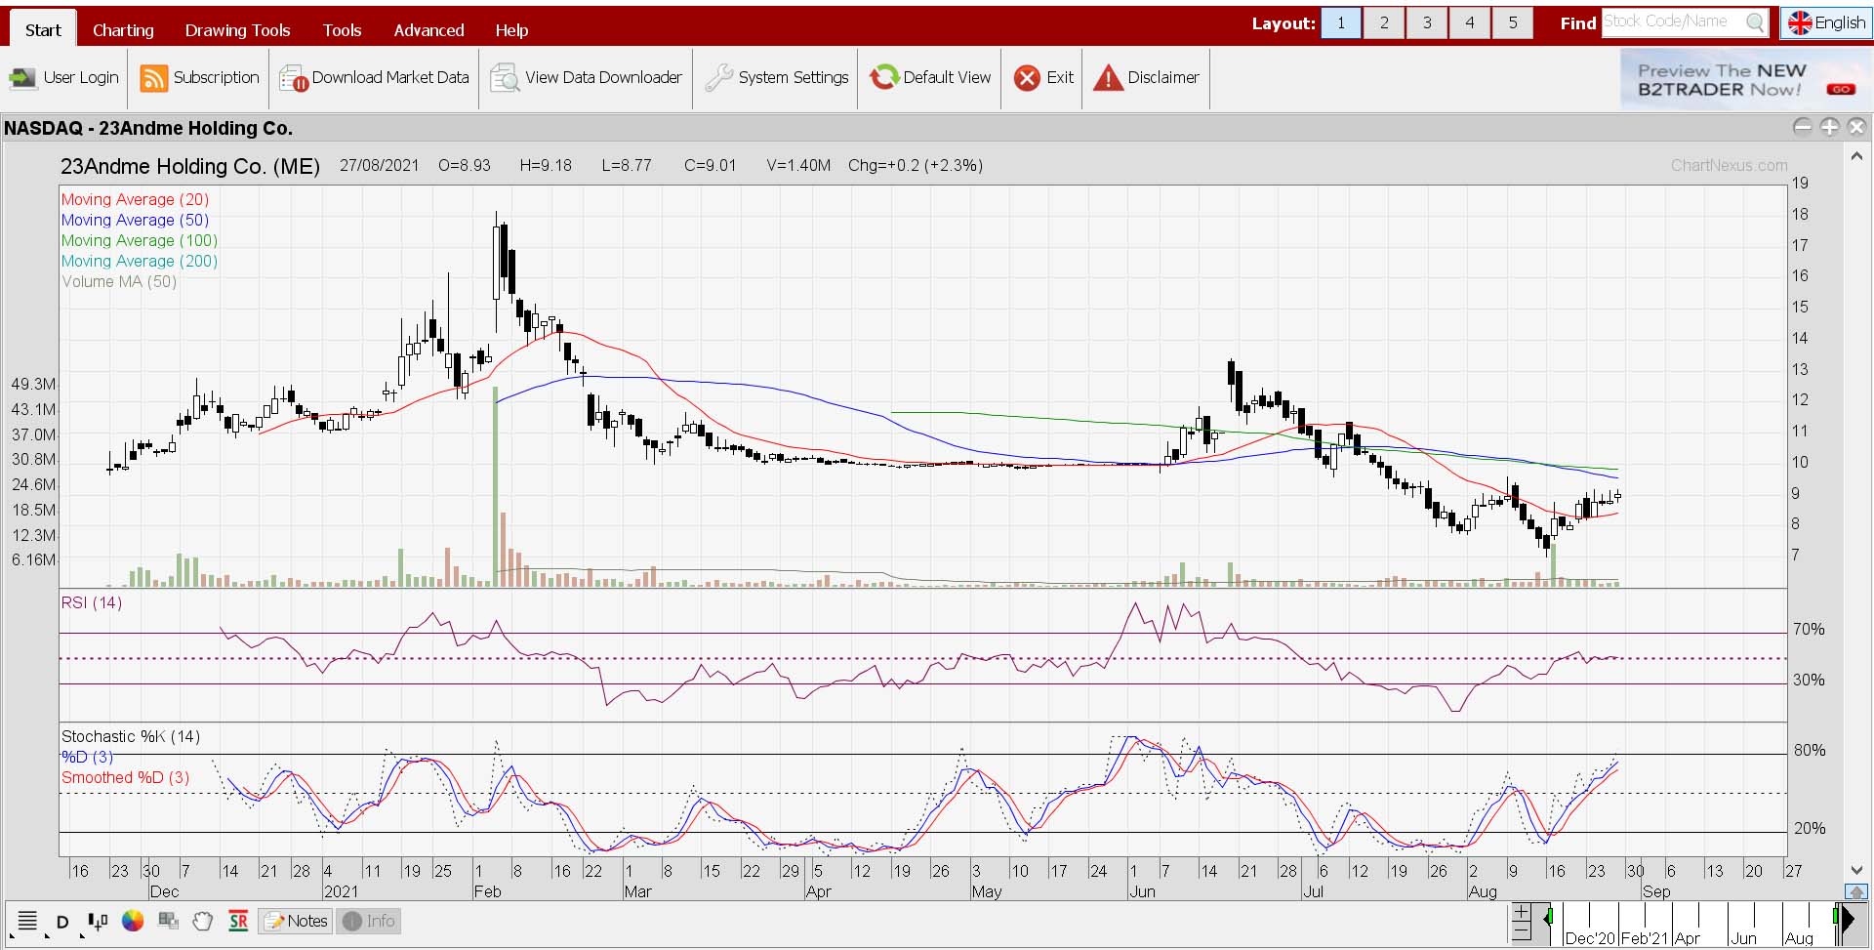Close the chart panel
Screen dimensions: 1874x950
tap(1856, 127)
